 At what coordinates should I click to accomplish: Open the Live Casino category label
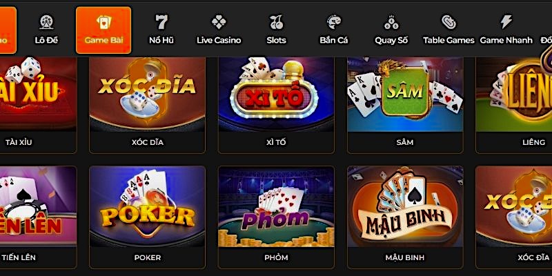coord(219,40)
